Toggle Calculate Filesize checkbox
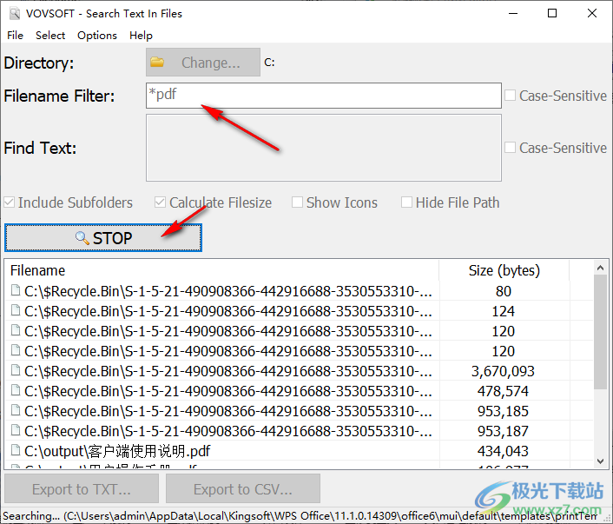The height and width of the screenshot is (524, 613). (160, 202)
